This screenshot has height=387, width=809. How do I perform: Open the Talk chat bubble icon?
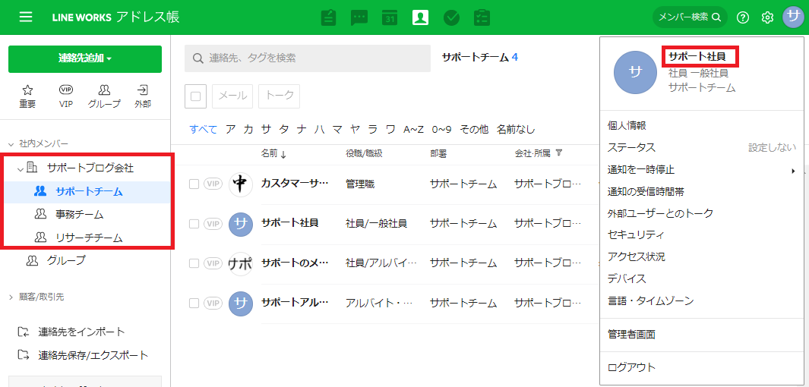(x=359, y=17)
